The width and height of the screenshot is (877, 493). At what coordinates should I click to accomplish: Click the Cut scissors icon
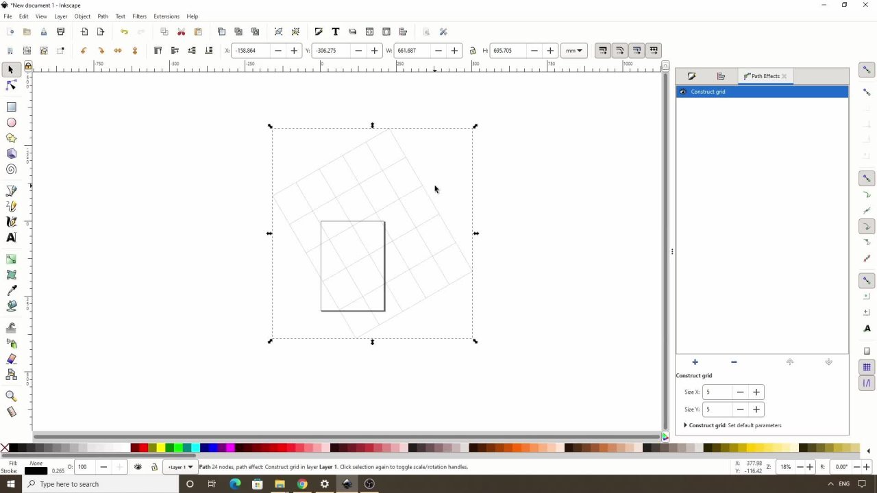181,31
